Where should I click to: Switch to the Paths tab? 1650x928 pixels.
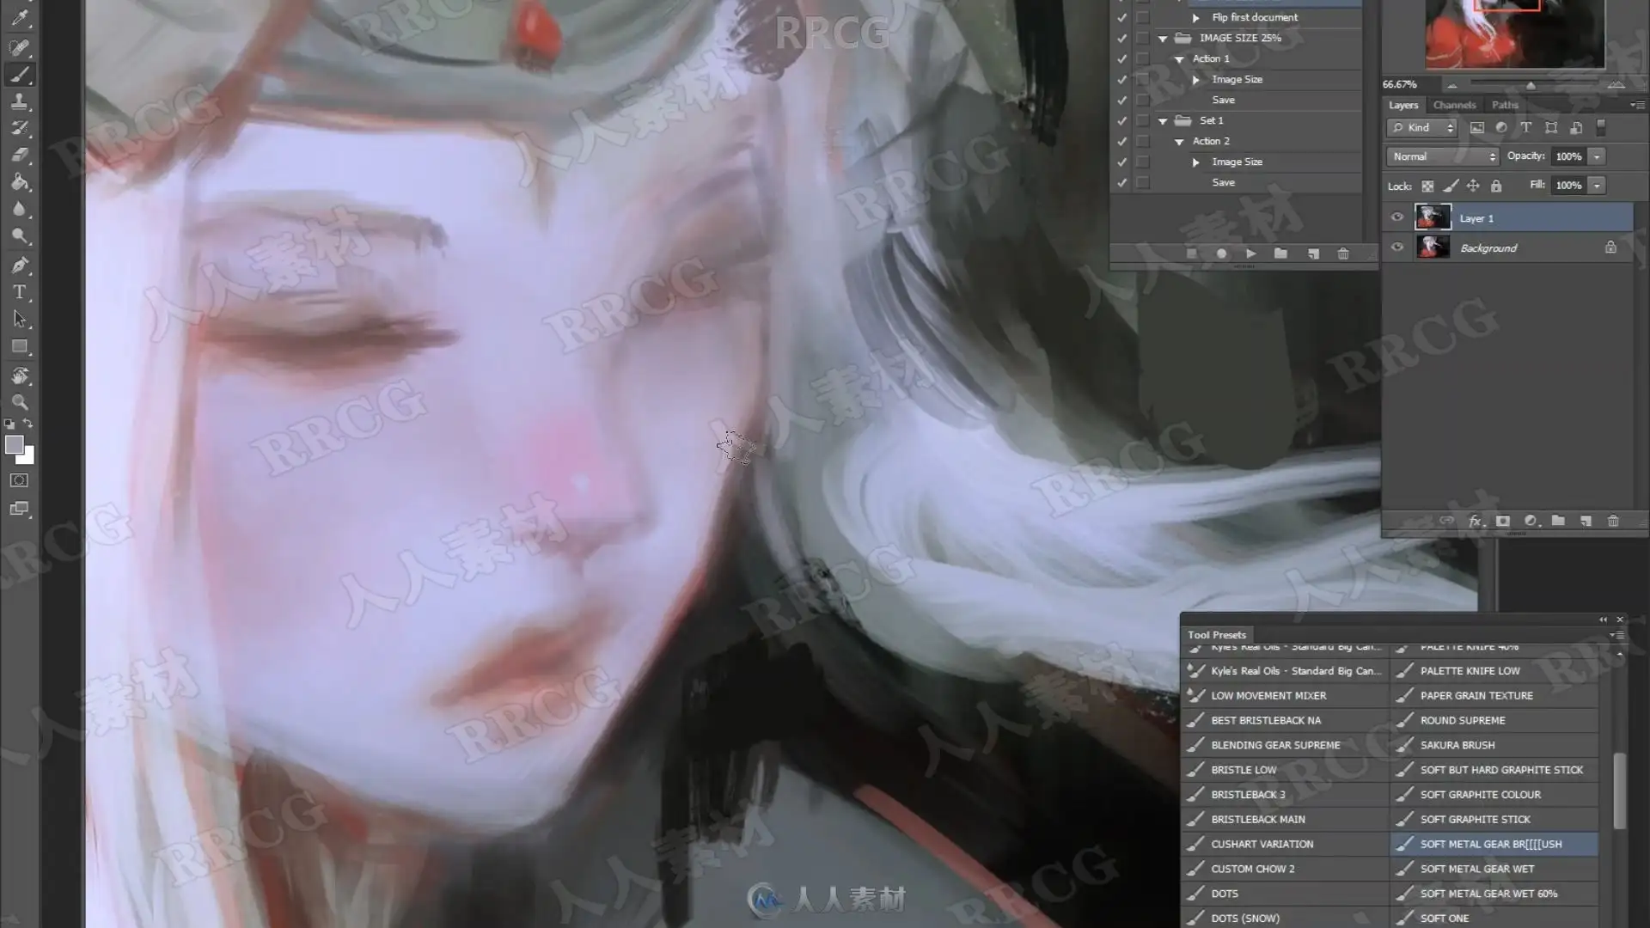(1504, 105)
